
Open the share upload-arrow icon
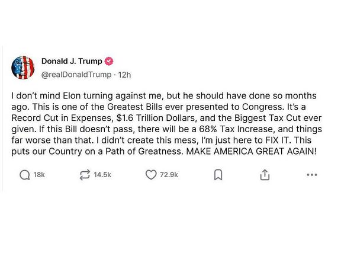(265, 175)
